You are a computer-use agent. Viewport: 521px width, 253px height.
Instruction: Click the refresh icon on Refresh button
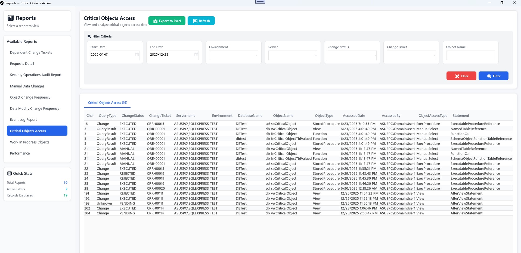coord(195,21)
